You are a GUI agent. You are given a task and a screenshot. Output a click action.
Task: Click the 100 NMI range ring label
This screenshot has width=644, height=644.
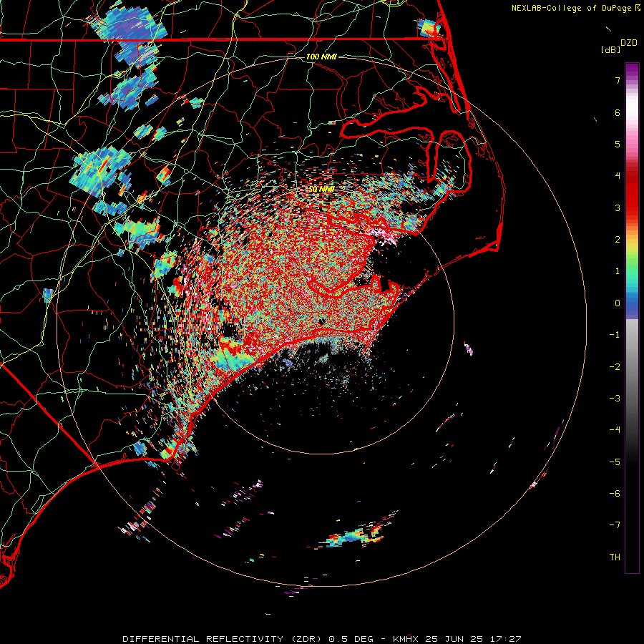tap(321, 57)
